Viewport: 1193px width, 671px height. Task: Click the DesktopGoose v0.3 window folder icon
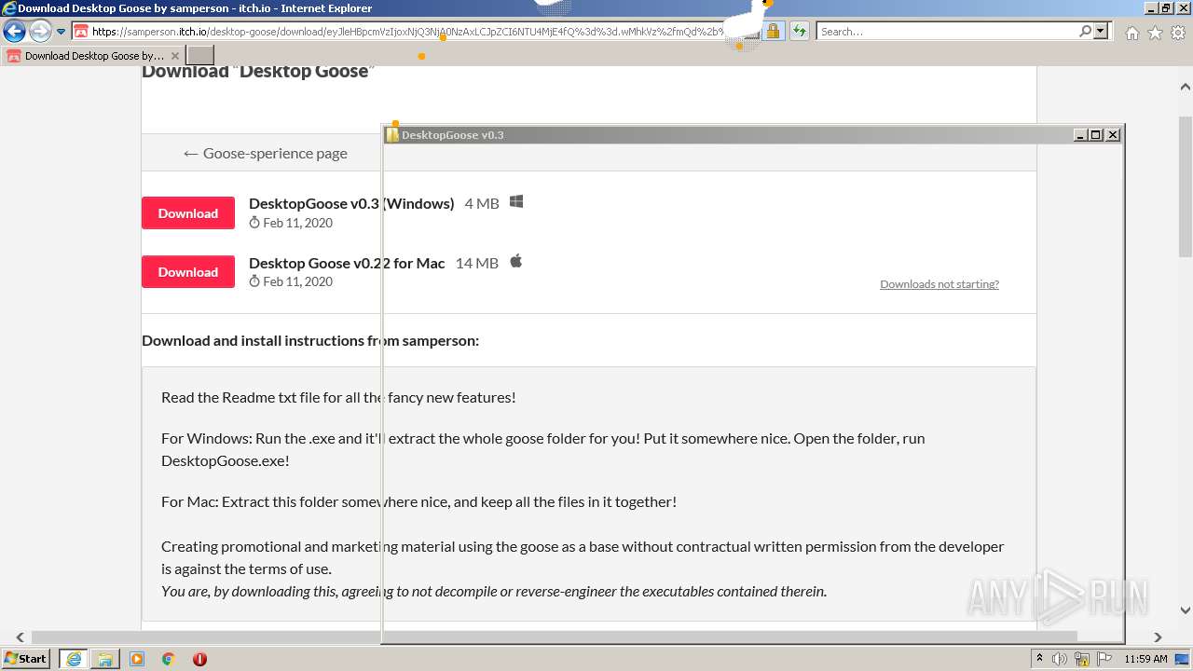pyautogui.click(x=392, y=135)
